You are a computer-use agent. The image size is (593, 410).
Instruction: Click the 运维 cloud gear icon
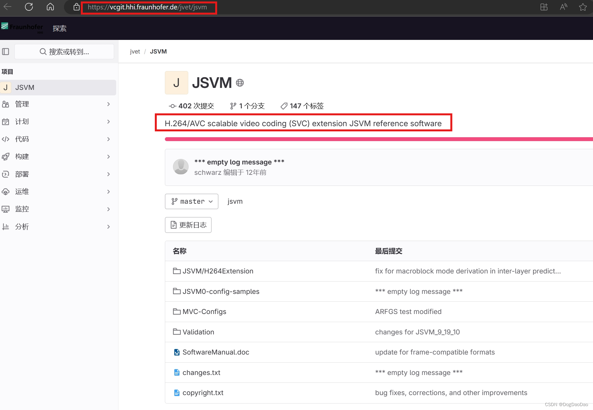tap(6, 192)
